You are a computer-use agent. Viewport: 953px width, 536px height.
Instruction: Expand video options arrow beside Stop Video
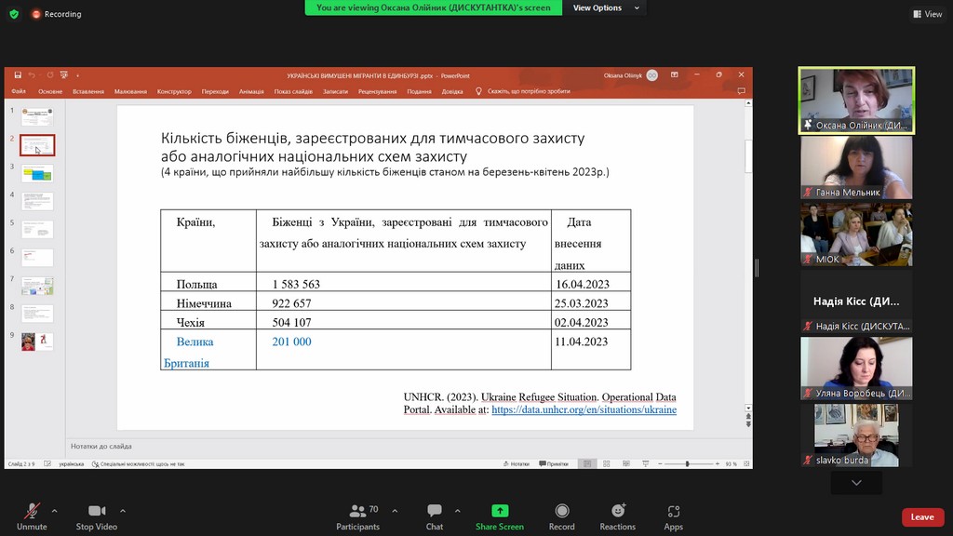(122, 511)
